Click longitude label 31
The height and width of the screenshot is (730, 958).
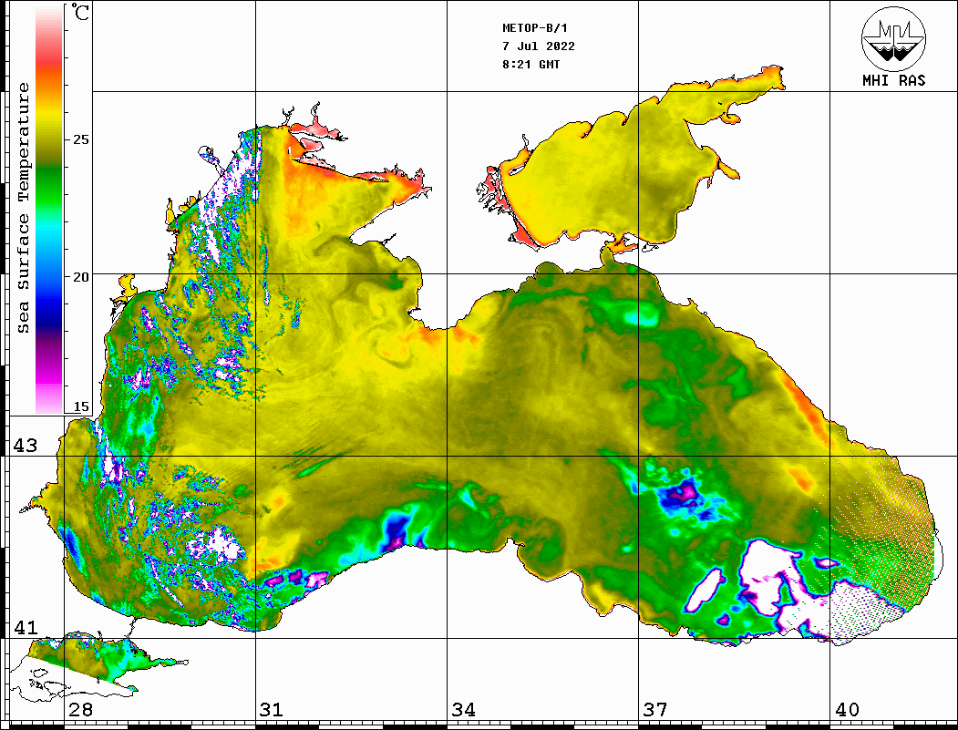272,710
